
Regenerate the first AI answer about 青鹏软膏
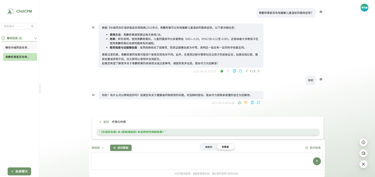pyautogui.click(x=240, y=71)
